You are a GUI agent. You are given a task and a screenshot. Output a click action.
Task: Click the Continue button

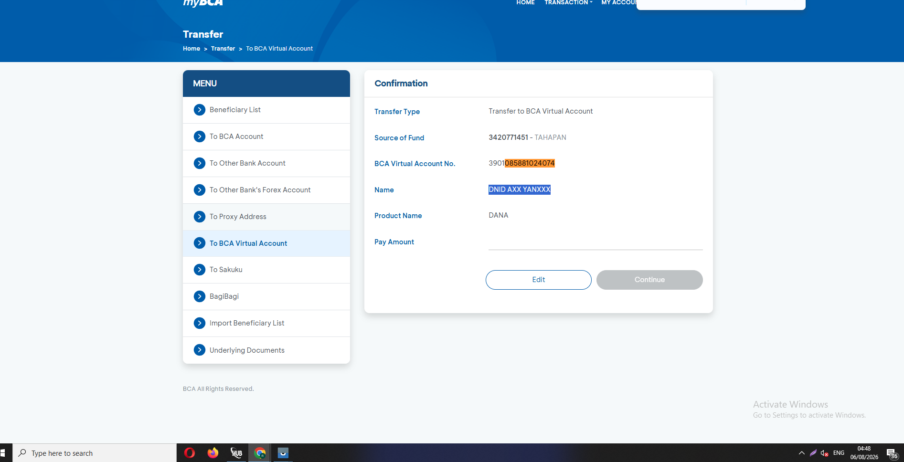pyautogui.click(x=649, y=280)
